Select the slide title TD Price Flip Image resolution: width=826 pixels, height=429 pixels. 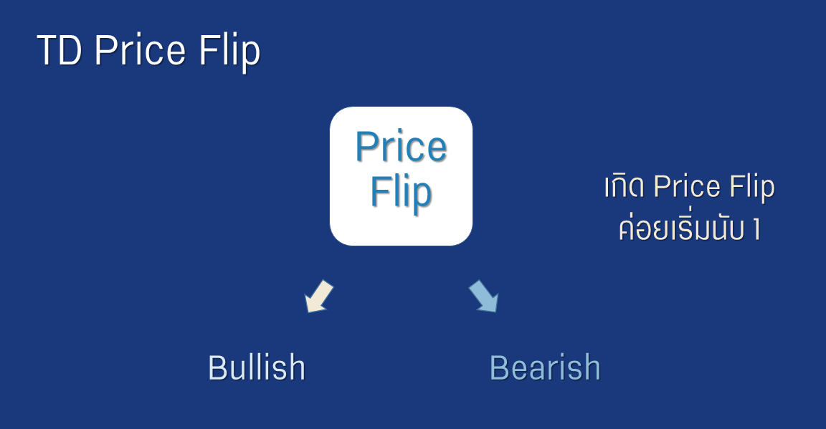tap(148, 51)
